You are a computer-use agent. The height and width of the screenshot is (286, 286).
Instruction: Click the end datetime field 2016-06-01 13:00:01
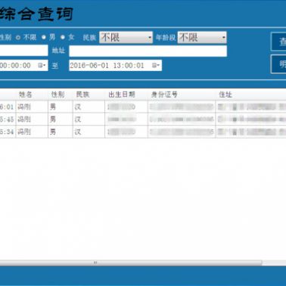point(115,66)
